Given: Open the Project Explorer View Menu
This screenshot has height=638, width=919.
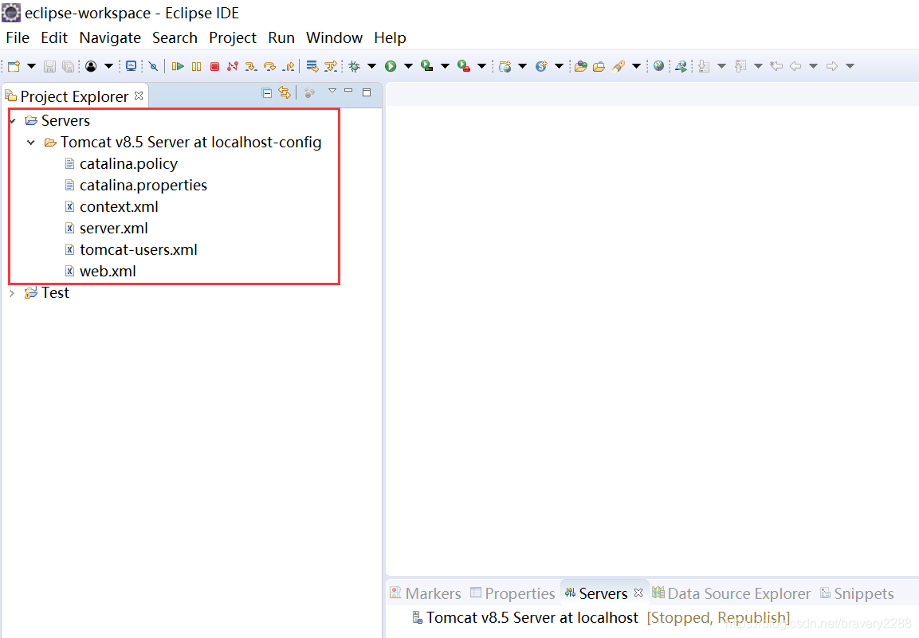Looking at the screenshot, I should point(332,92).
